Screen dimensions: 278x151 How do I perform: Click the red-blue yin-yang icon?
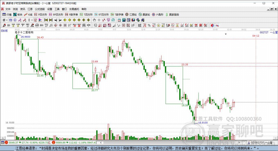[x=212, y=26]
